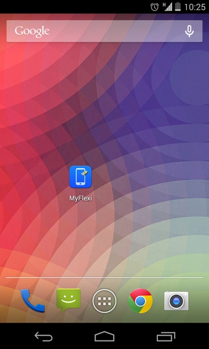The image size is (209, 349).
Task: Tap the Recent apps button
Action: pos(165,337)
